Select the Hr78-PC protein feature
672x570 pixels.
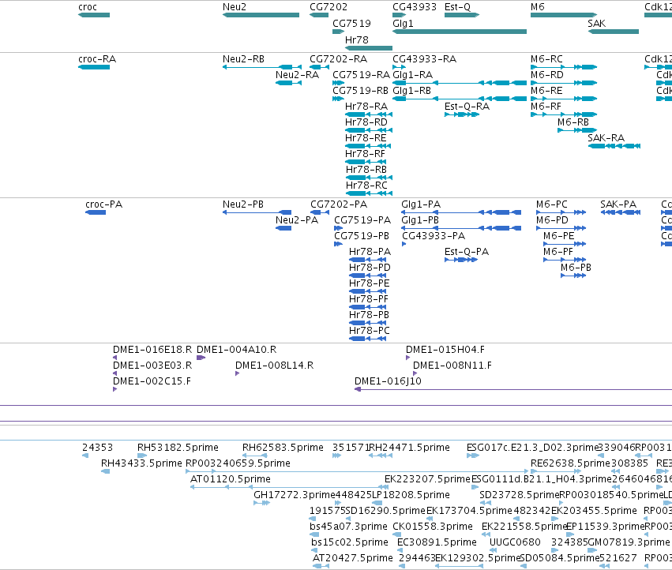(x=368, y=339)
